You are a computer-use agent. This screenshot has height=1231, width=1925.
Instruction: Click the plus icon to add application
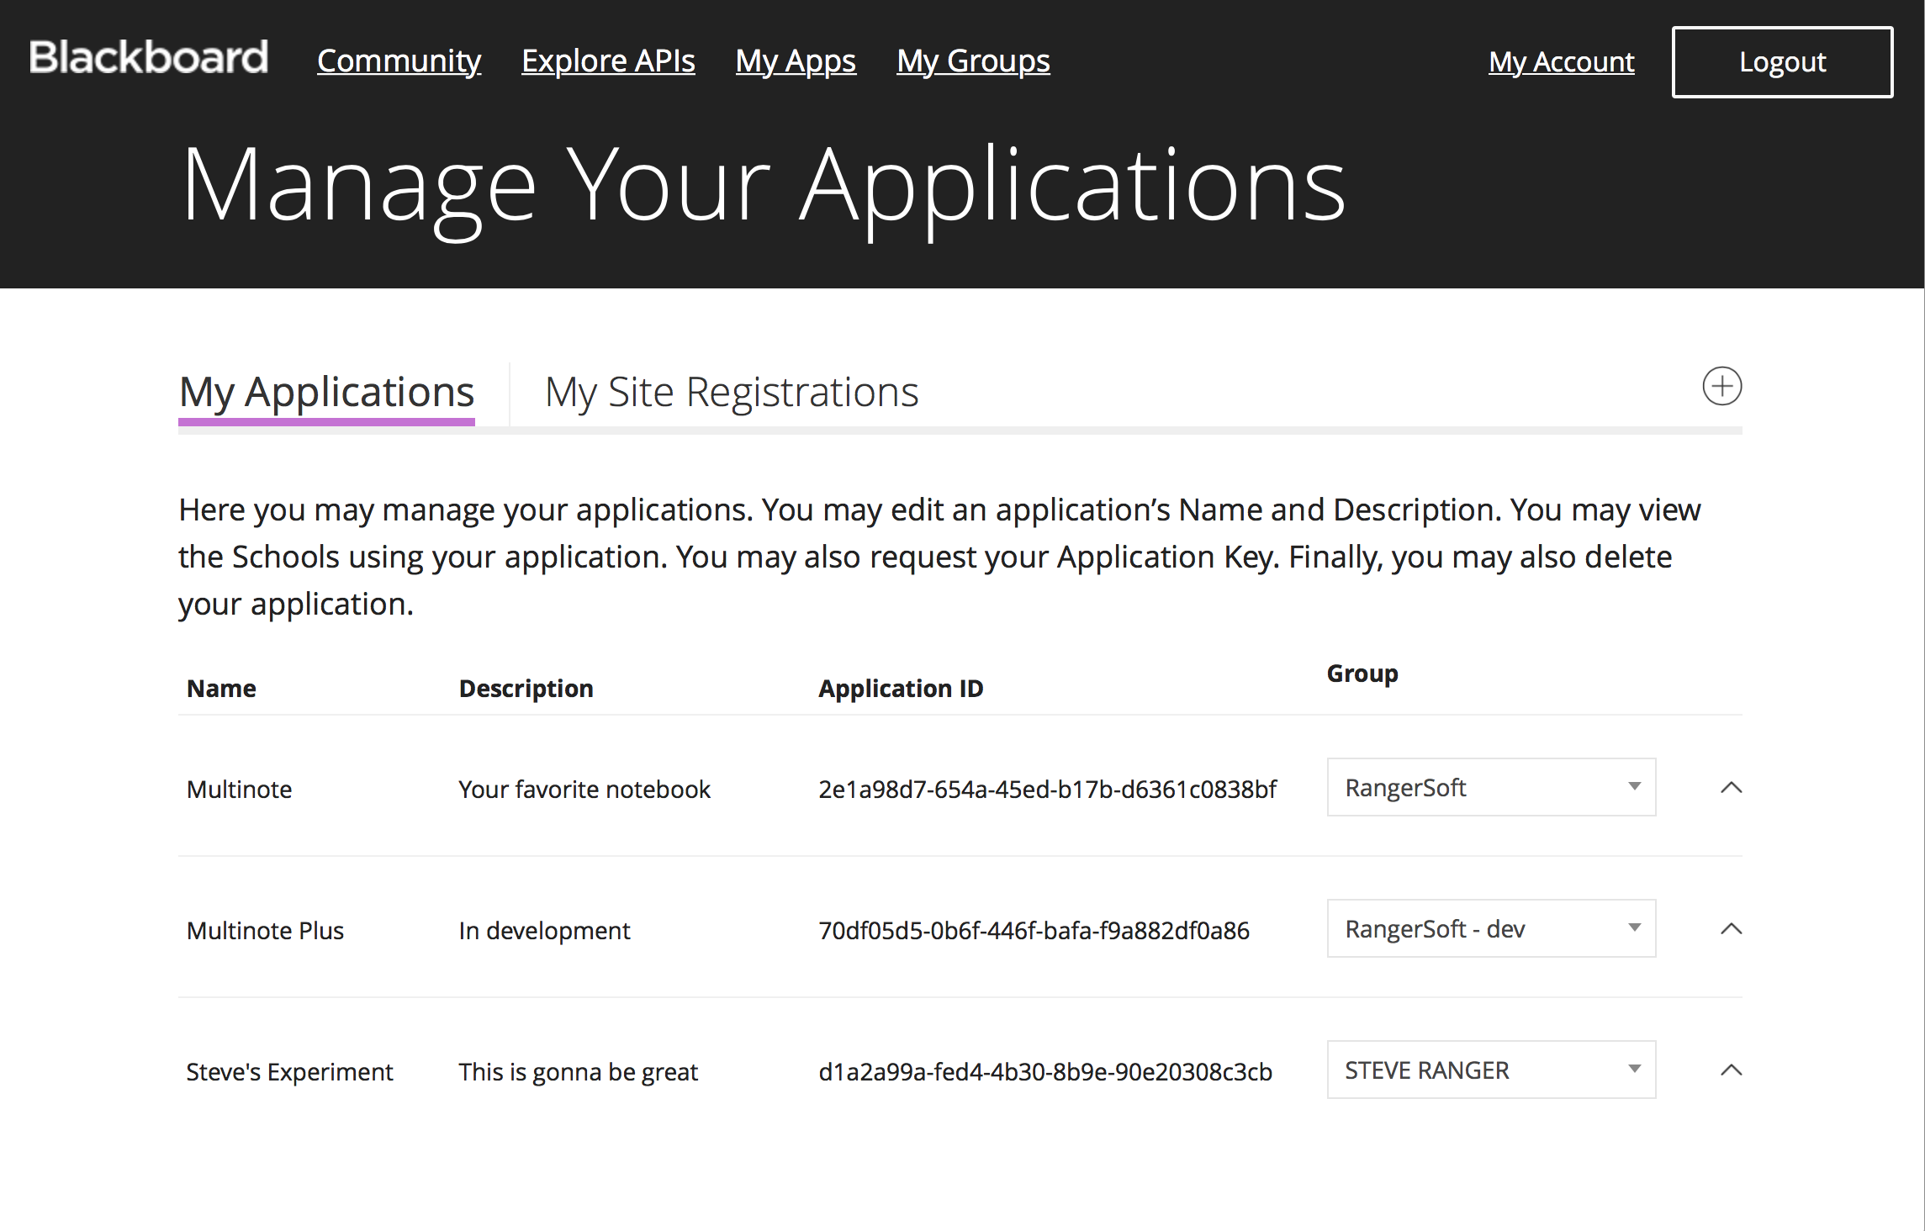tap(1721, 386)
